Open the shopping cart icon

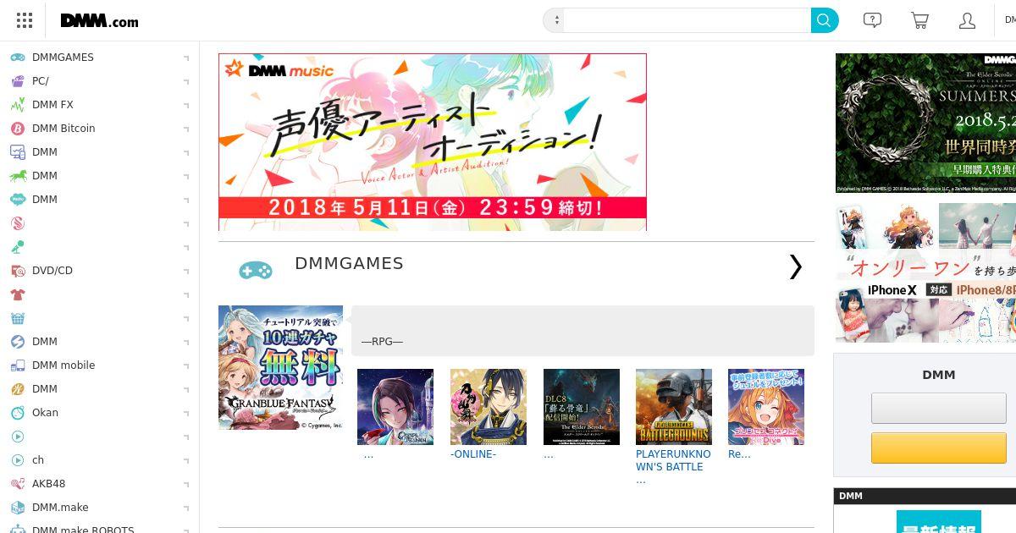[919, 20]
